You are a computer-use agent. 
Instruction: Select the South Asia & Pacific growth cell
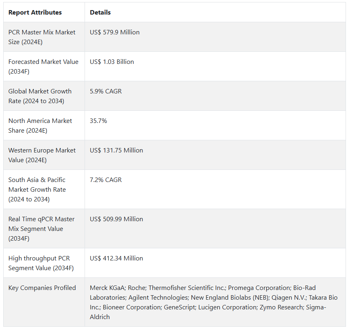pyautogui.click(x=37, y=189)
